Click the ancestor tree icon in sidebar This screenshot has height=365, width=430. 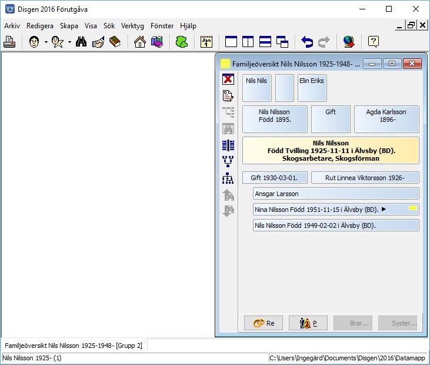[x=228, y=161]
